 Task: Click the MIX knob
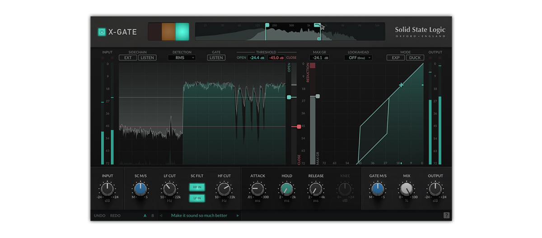pos(406,189)
